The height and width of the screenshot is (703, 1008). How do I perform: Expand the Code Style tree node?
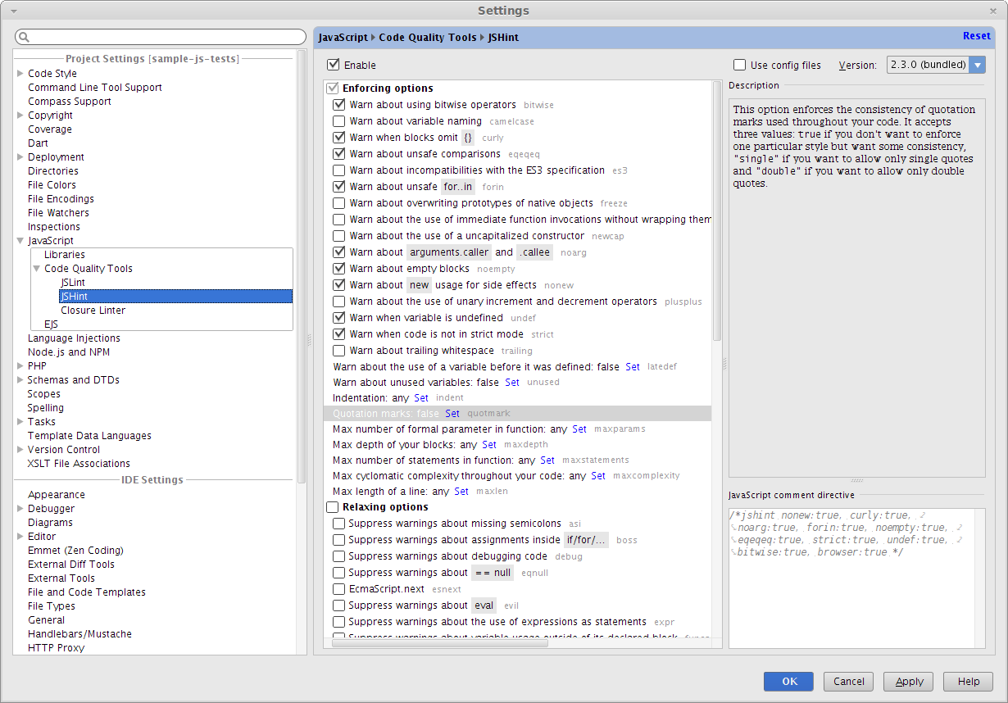click(x=20, y=74)
